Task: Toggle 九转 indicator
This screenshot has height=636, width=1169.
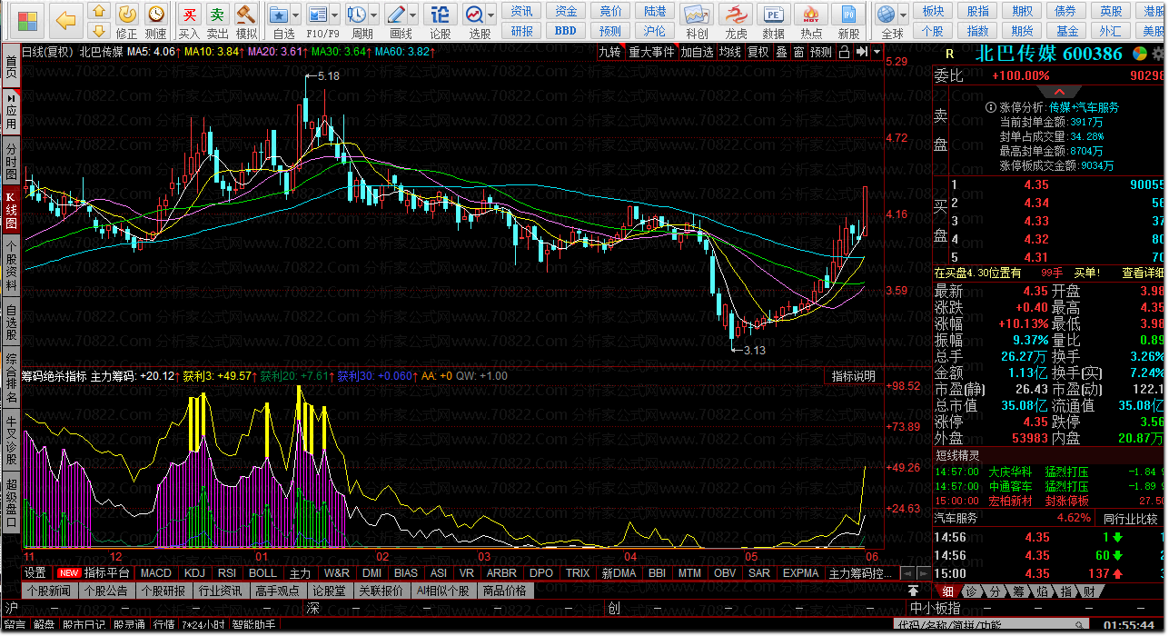Action: click(x=609, y=52)
